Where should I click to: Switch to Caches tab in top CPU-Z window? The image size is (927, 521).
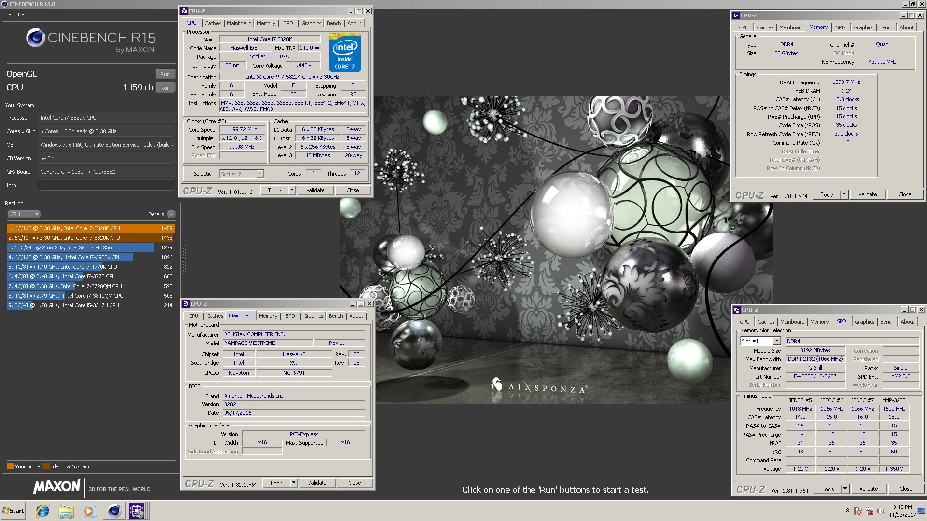[x=212, y=23]
